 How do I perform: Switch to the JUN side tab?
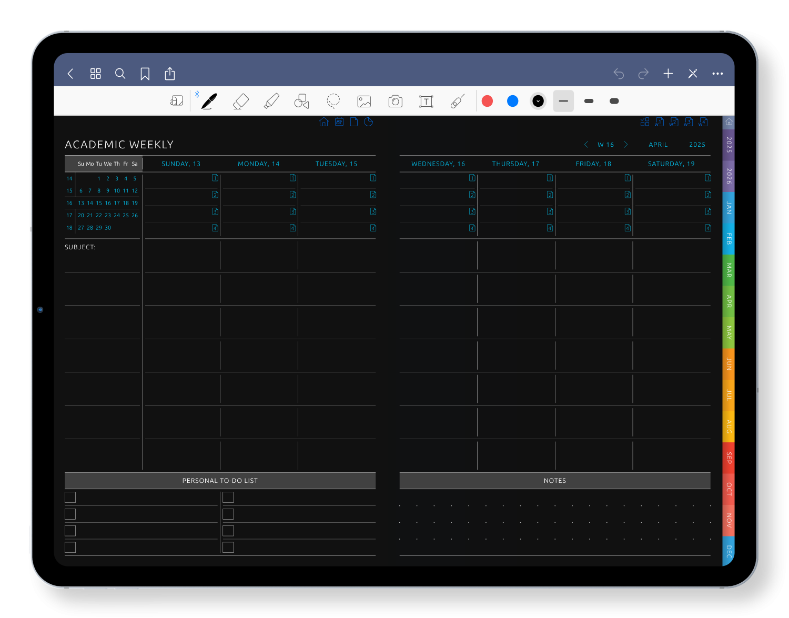pos(729,363)
